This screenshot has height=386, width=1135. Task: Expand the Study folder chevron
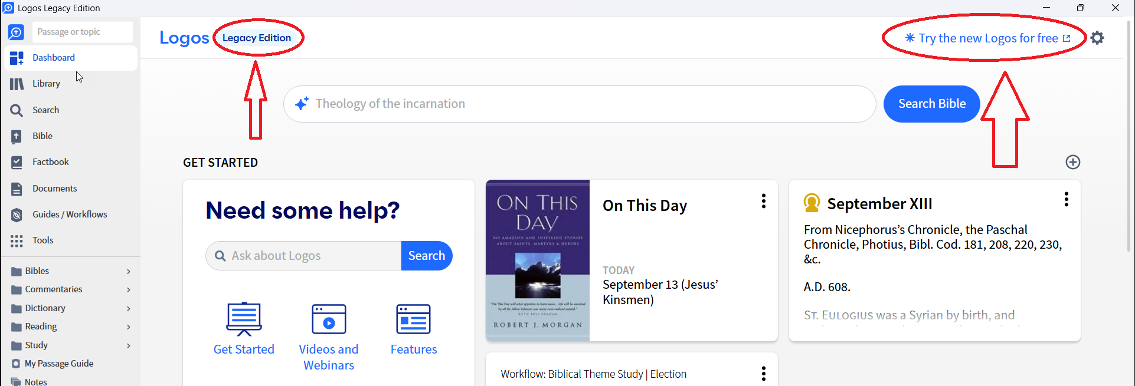click(x=128, y=346)
